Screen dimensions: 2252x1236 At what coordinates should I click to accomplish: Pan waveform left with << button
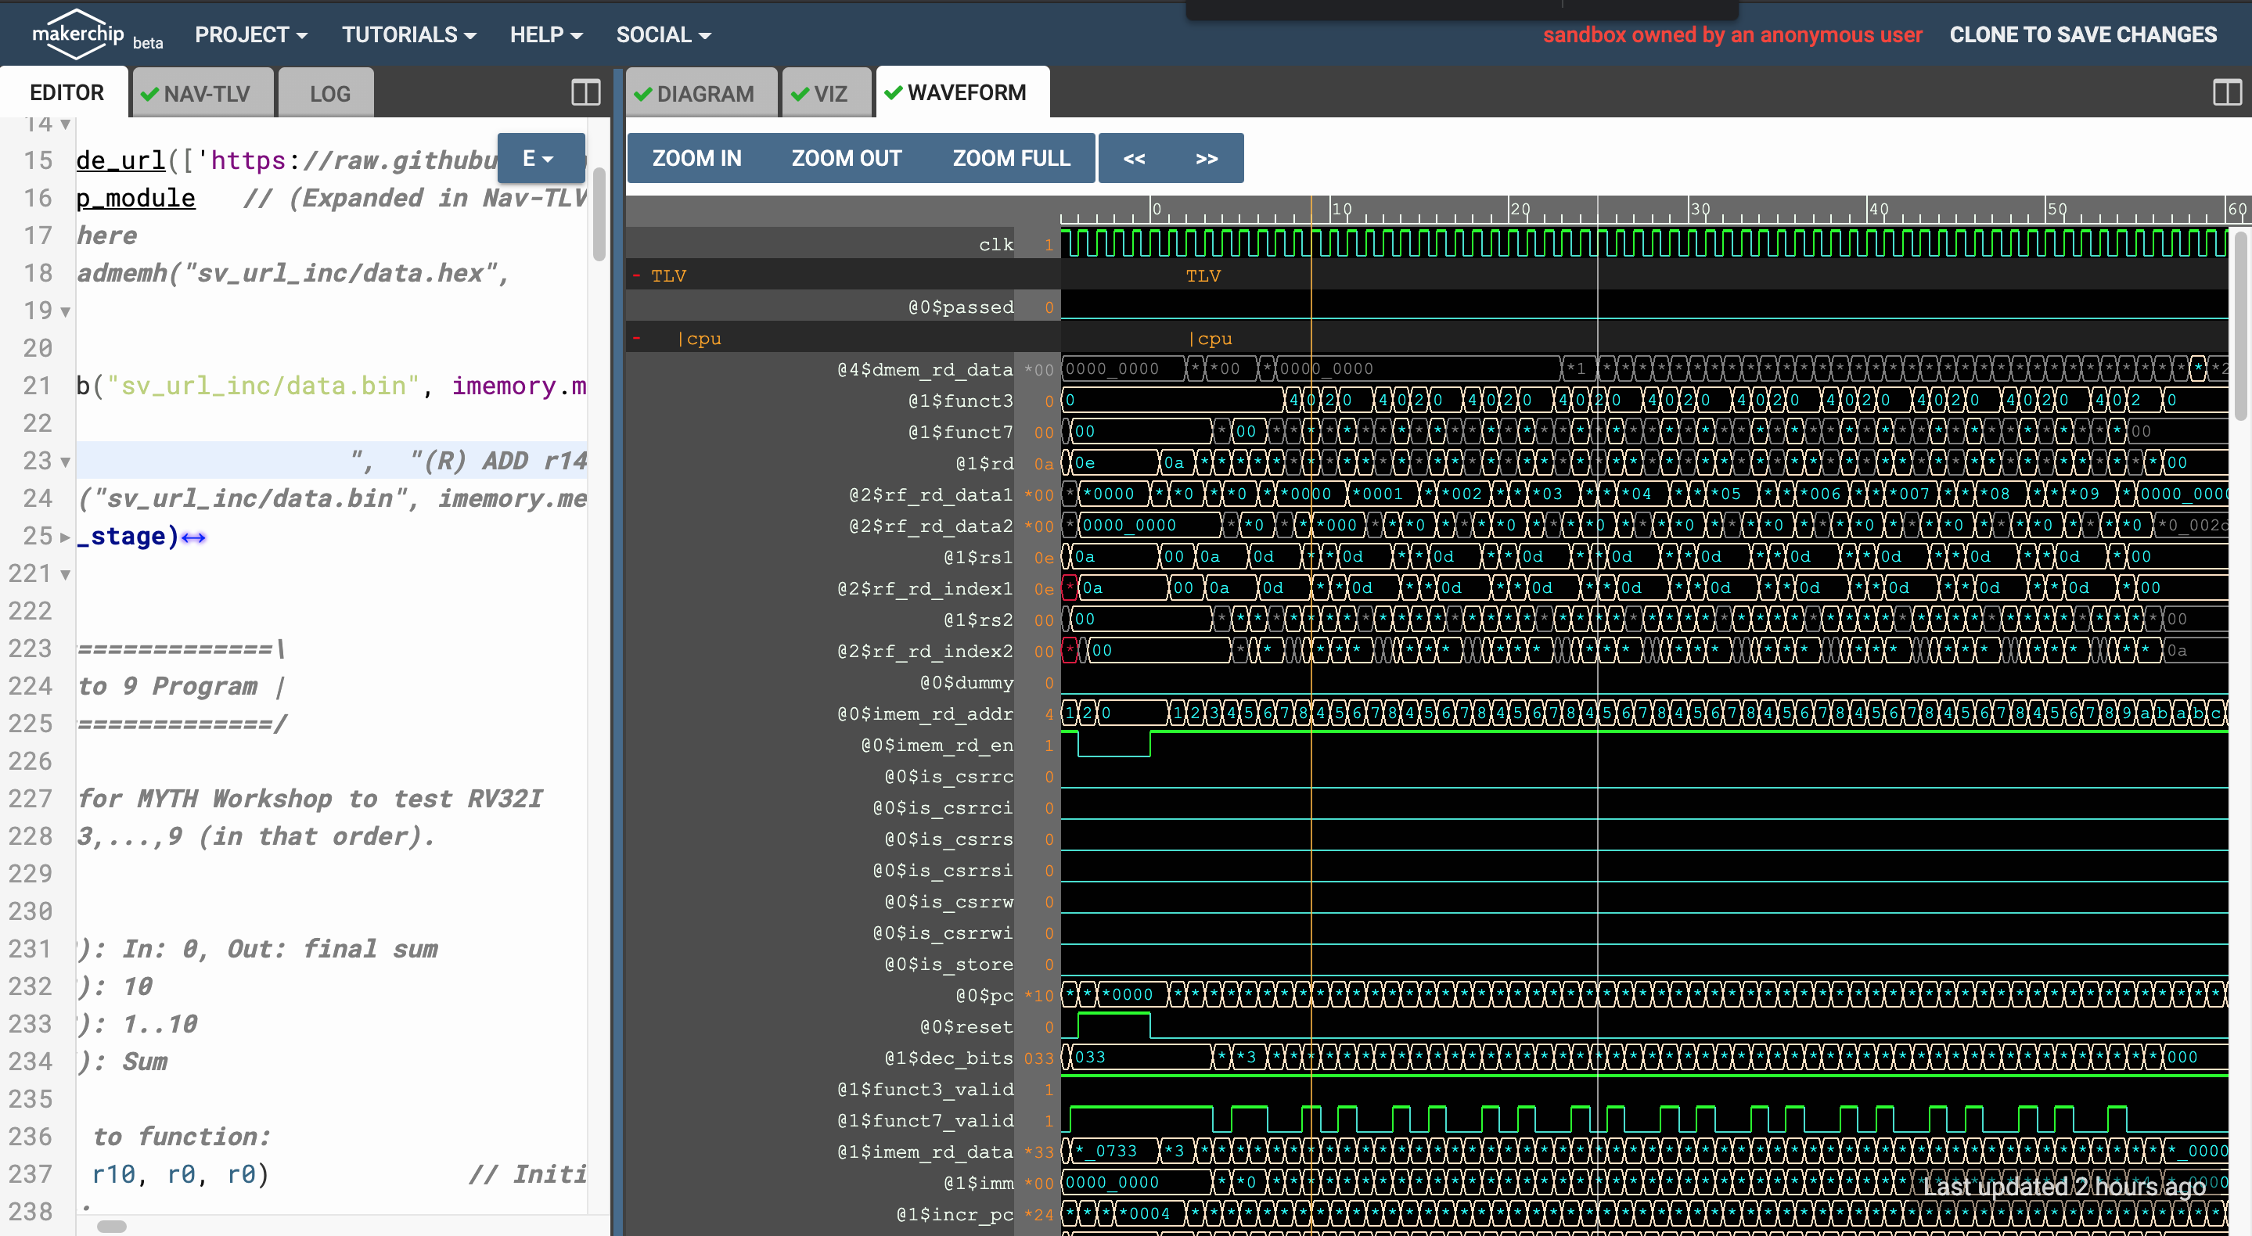click(1134, 158)
